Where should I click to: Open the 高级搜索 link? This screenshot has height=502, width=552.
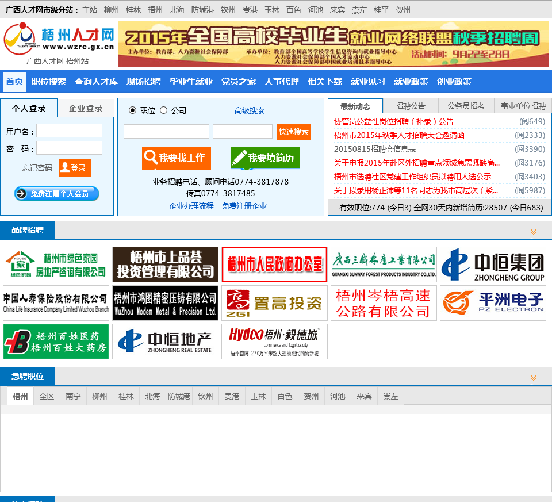(x=249, y=110)
